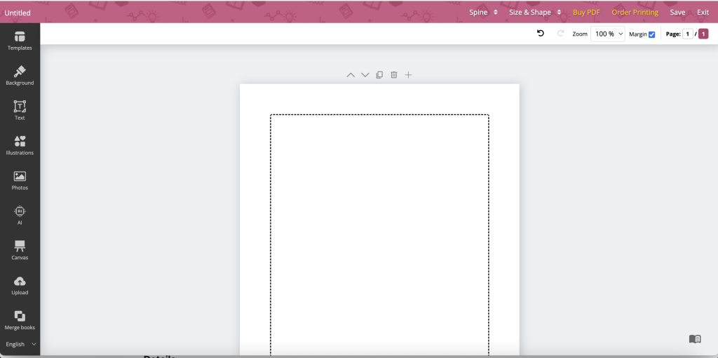Move page up with chevron icon

click(351, 75)
